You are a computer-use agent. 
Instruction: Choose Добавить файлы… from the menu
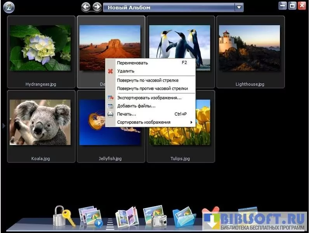tap(136, 106)
